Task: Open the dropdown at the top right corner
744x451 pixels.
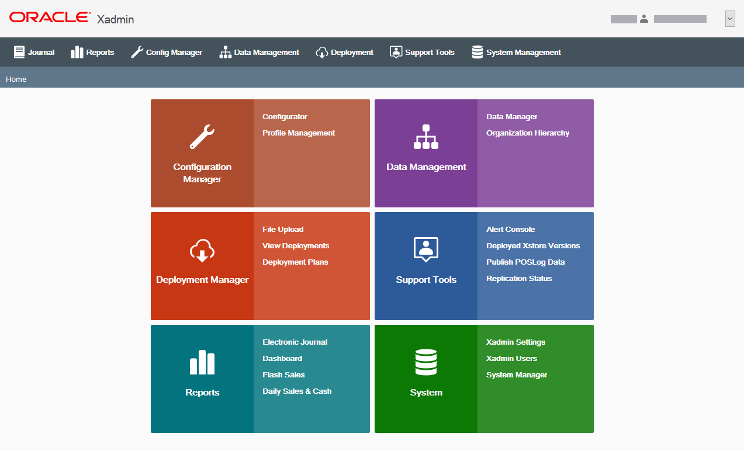Action: coord(729,18)
